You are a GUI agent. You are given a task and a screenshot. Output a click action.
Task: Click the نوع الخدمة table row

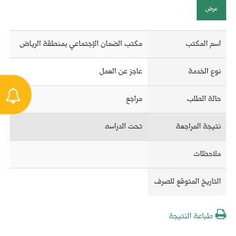tap(118, 72)
